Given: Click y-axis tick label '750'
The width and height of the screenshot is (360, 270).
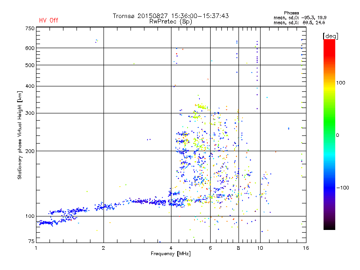Looking at the screenshot, I should tap(30, 28).
